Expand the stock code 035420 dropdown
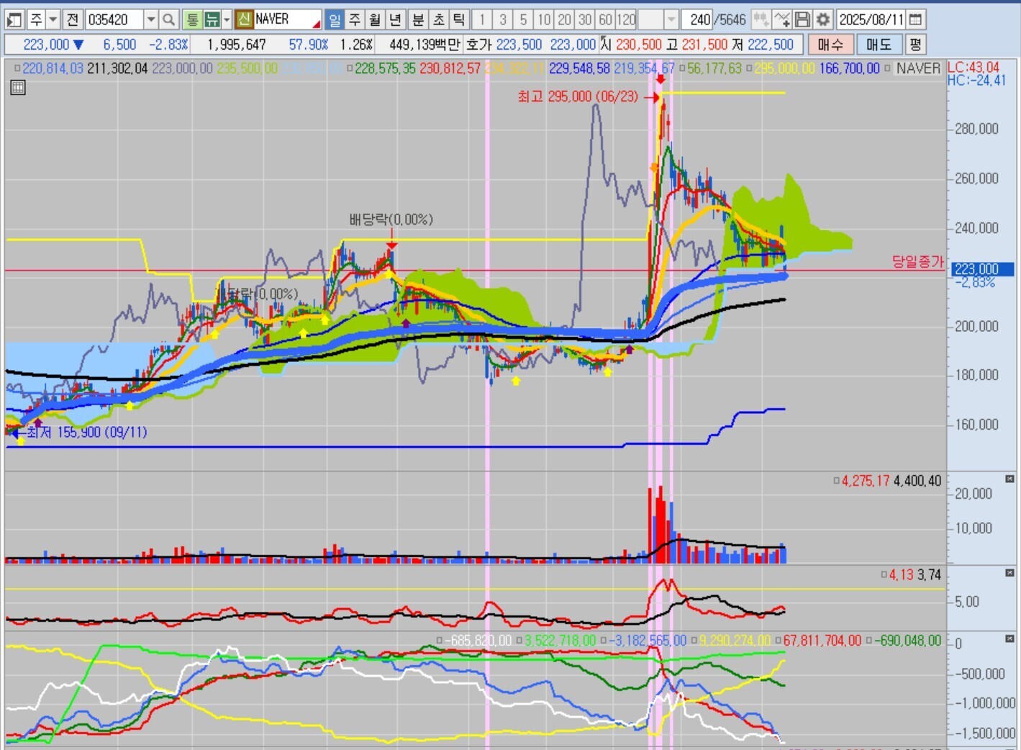The image size is (1021, 750). click(x=150, y=19)
